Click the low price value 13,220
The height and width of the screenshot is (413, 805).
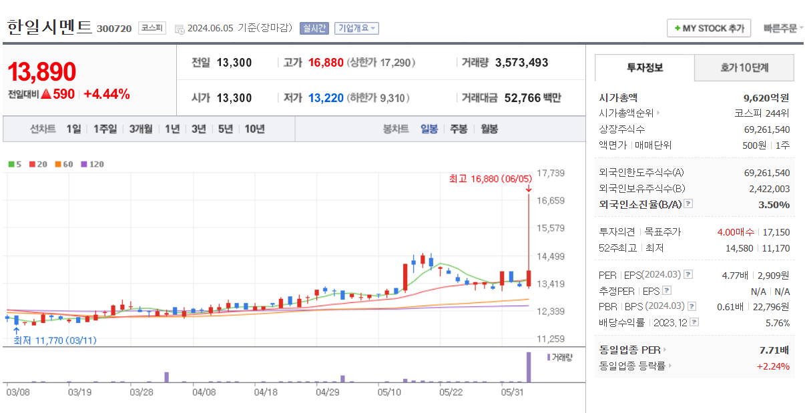[326, 98]
